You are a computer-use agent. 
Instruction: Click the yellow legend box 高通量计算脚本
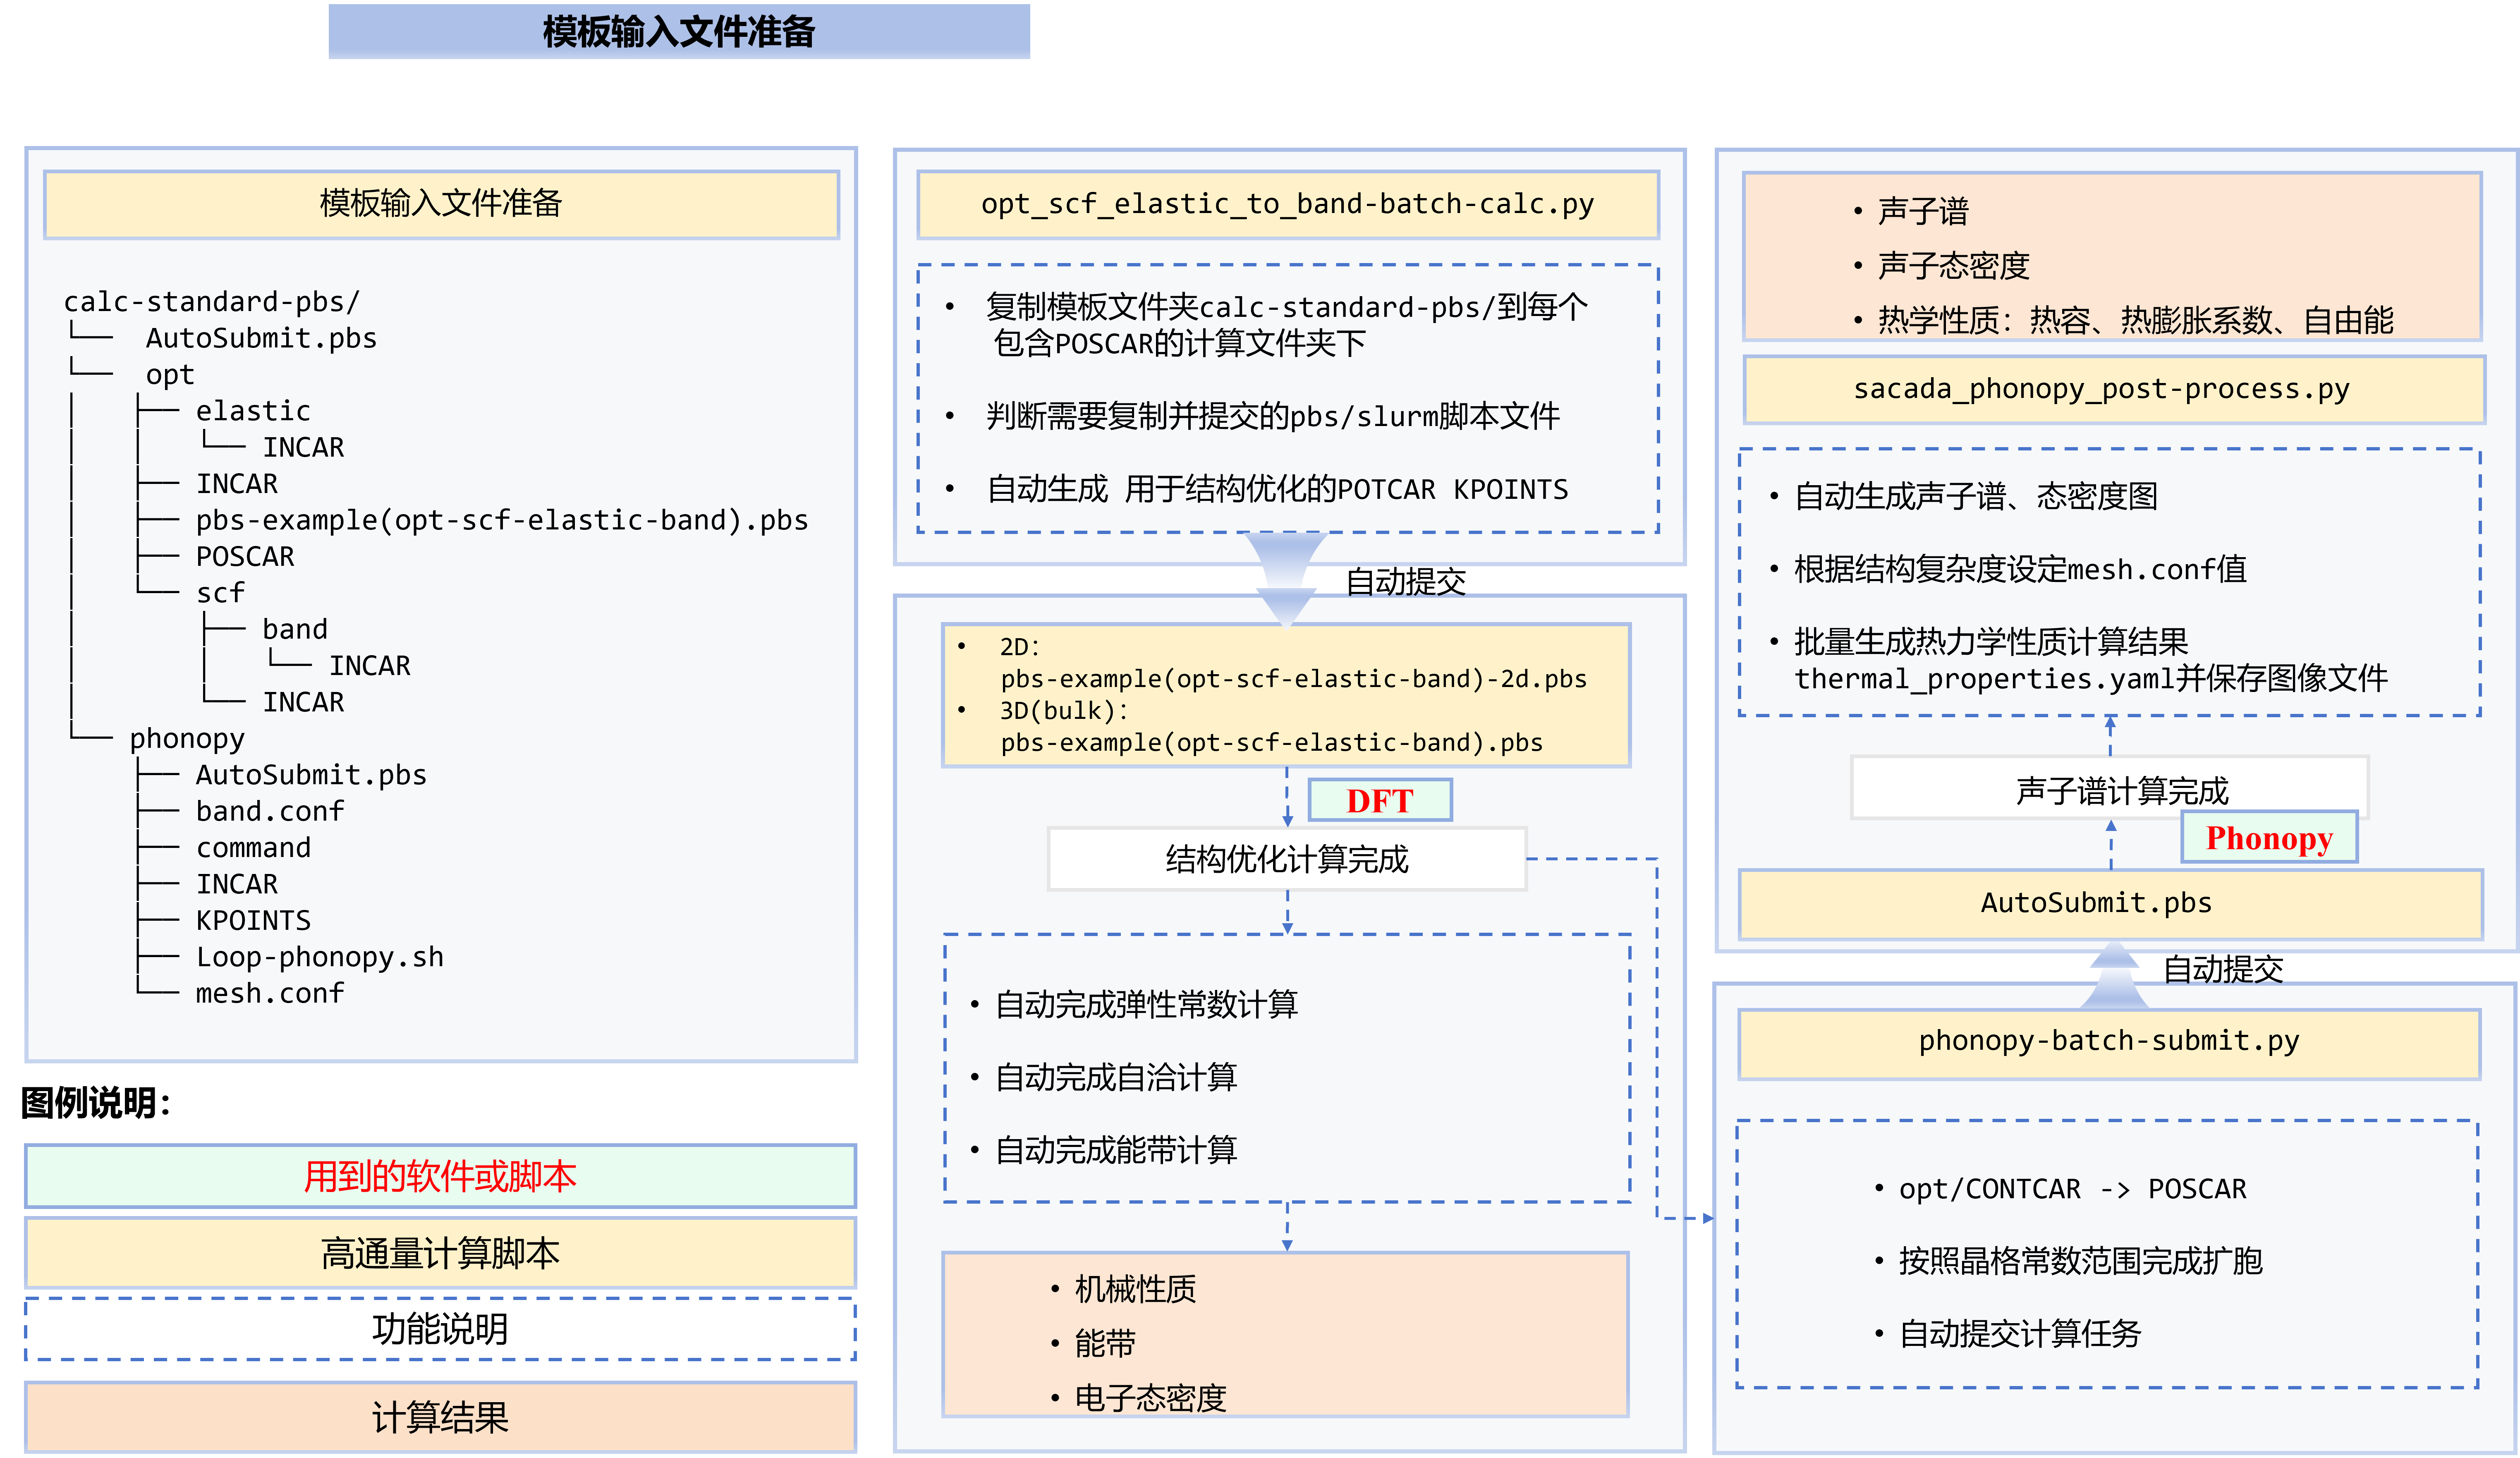[441, 1253]
